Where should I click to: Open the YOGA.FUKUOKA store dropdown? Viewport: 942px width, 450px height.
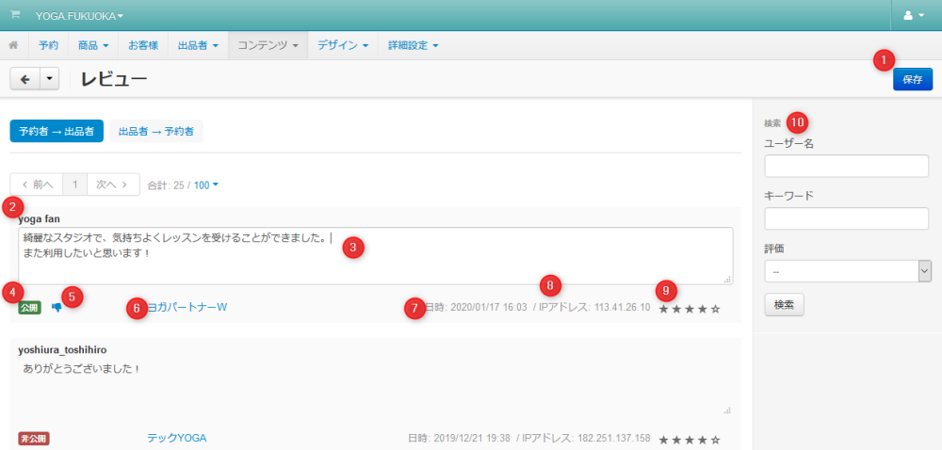click(x=79, y=16)
